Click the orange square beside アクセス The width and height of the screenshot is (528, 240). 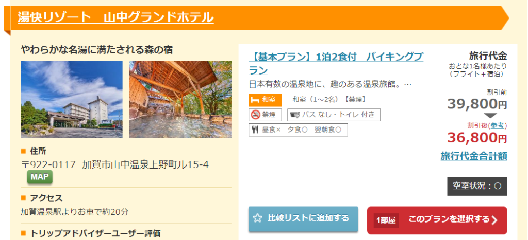click(x=23, y=198)
